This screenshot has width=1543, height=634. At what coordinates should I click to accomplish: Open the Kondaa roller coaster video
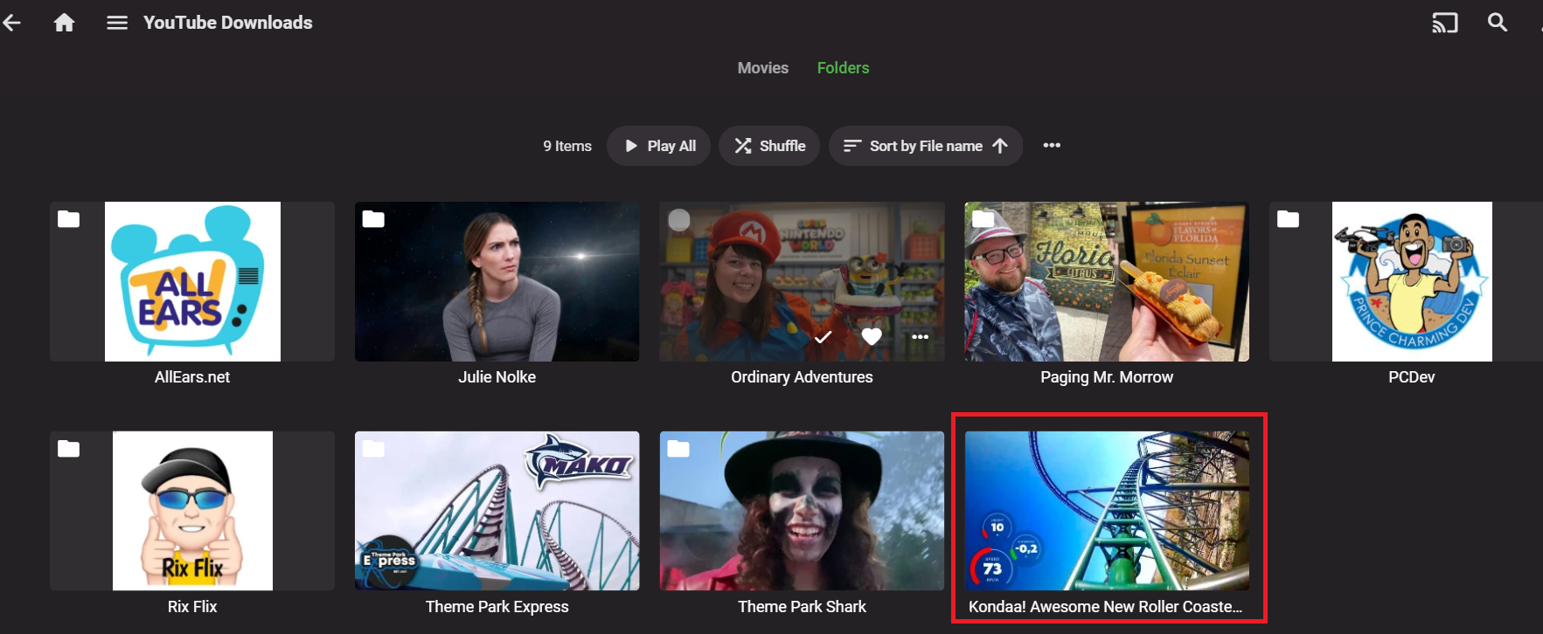(x=1107, y=511)
